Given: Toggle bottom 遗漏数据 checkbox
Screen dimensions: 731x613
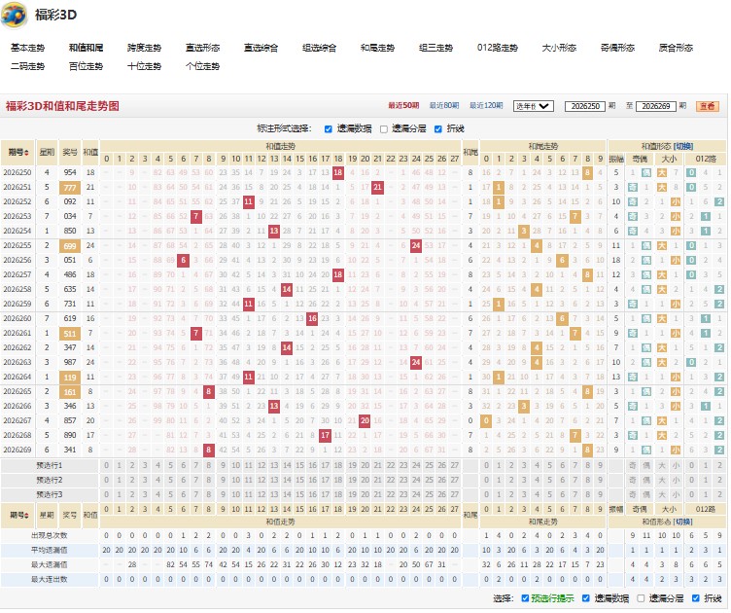Looking at the screenshot, I should [586, 598].
